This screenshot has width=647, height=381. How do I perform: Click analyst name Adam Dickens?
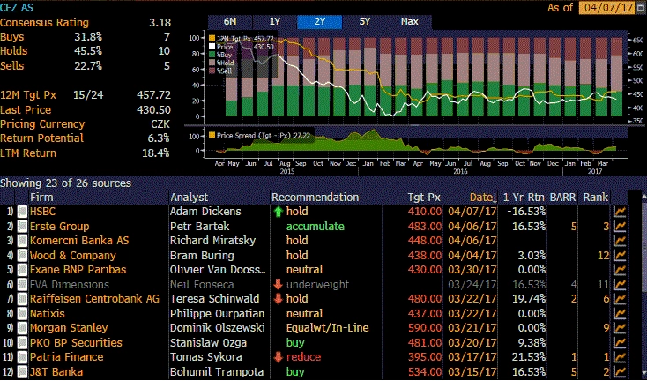point(205,212)
